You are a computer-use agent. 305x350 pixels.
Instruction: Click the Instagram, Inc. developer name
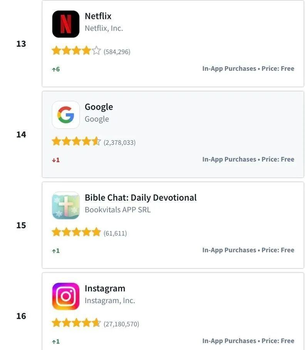tap(110, 301)
